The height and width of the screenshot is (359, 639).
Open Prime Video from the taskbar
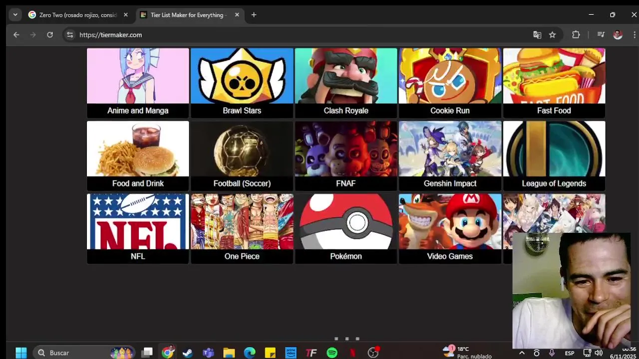(291, 353)
